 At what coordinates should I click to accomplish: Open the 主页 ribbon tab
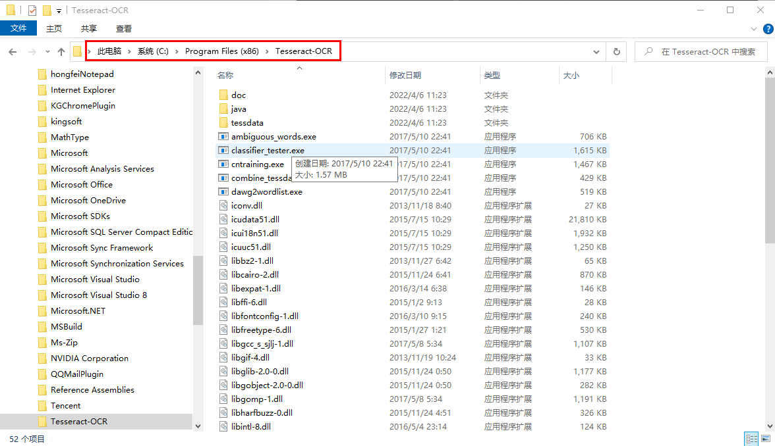54,29
